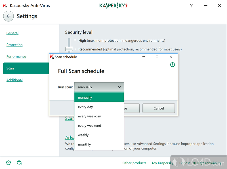Open the green help icon in Scan schedule dialog
This screenshot has width=227, height=169.
[173, 65]
